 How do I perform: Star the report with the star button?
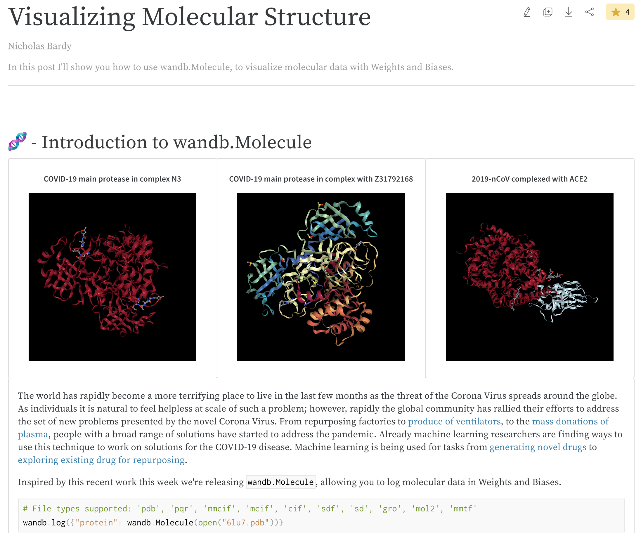click(620, 12)
